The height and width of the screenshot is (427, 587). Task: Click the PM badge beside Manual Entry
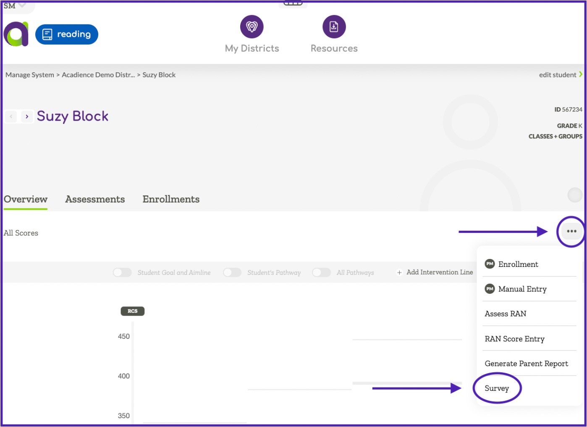[x=489, y=289]
